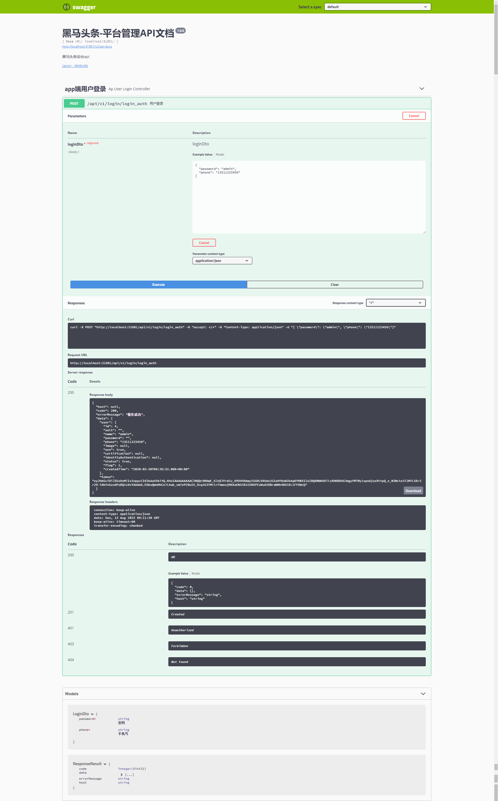This screenshot has height=801, width=498.
Task: Open the Response content type dropdown
Action: click(x=395, y=303)
